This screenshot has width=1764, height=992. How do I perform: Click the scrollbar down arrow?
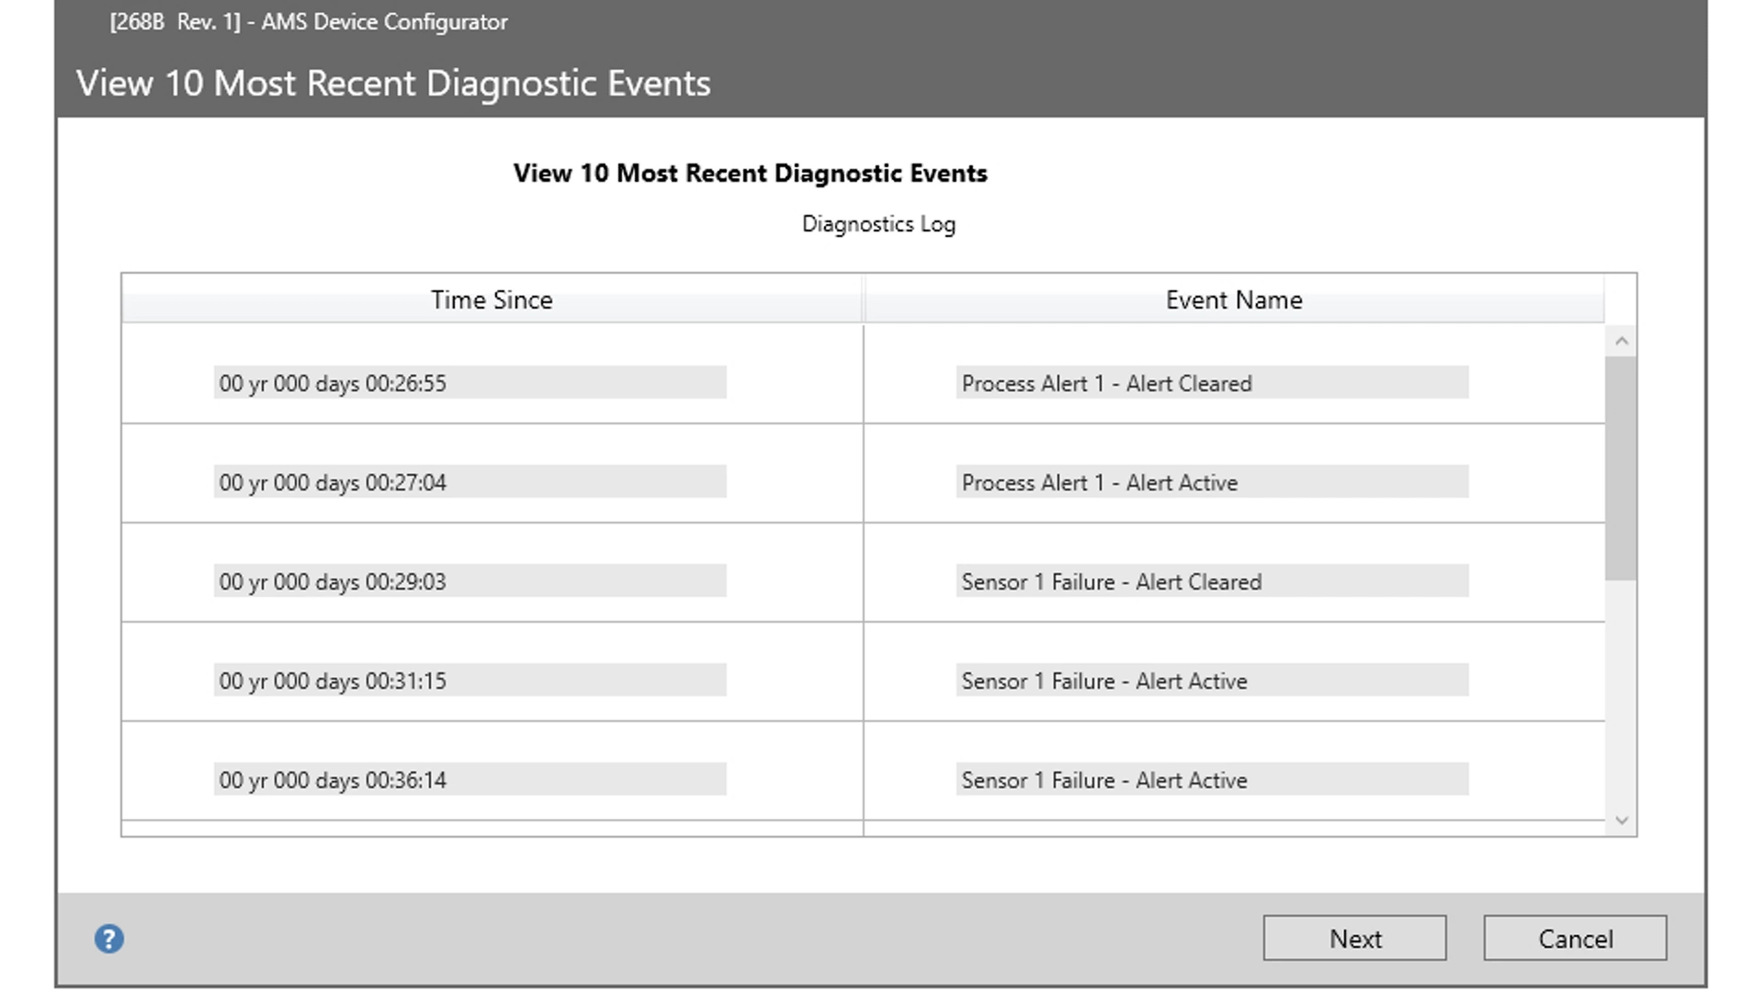tap(1622, 820)
